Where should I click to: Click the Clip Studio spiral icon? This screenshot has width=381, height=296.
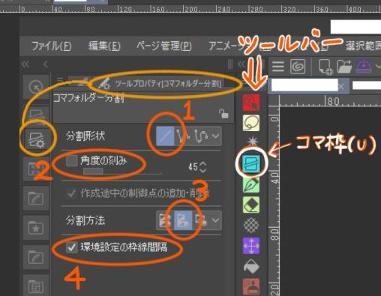pos(298,67)
